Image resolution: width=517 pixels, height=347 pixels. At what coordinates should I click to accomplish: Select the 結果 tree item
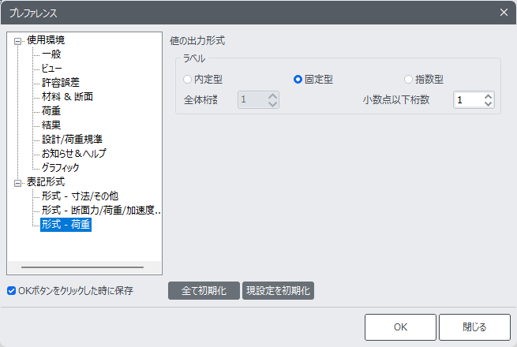(x=51, y=125)
